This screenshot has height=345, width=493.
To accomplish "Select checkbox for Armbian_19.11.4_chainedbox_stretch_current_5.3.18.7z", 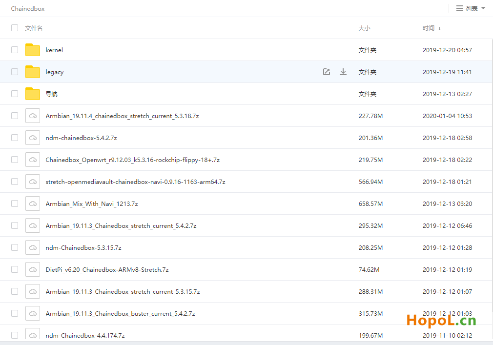I will tap(15, 116).
